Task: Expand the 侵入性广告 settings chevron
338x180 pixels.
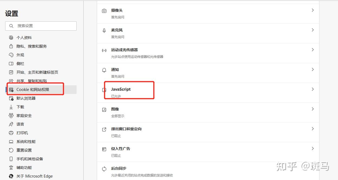Action: [313, 148]
